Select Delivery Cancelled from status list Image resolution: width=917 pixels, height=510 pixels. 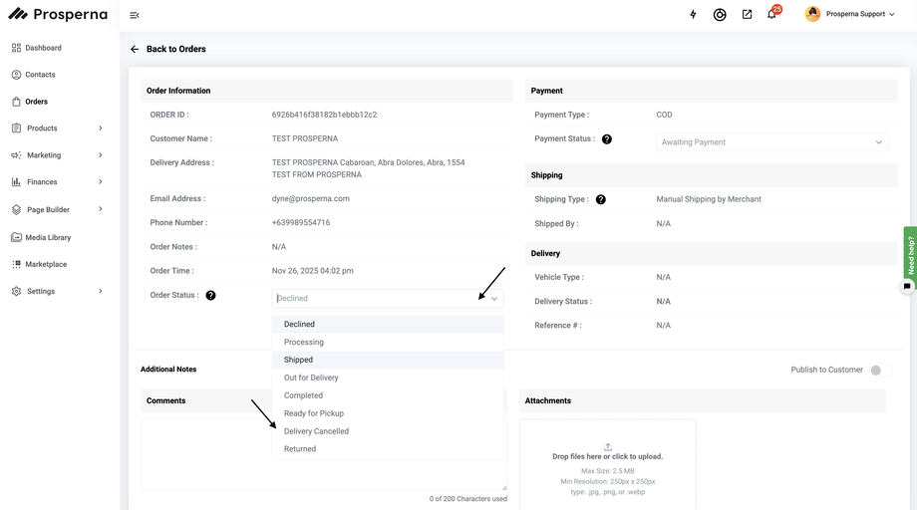(x=316, y=431)
